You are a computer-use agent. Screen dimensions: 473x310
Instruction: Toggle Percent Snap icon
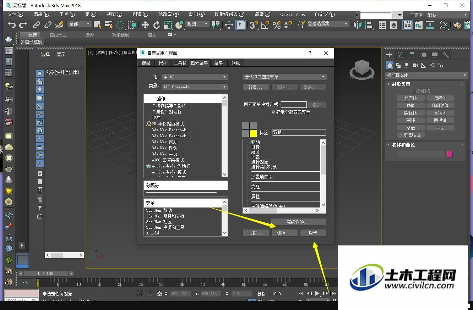point(277,25)
